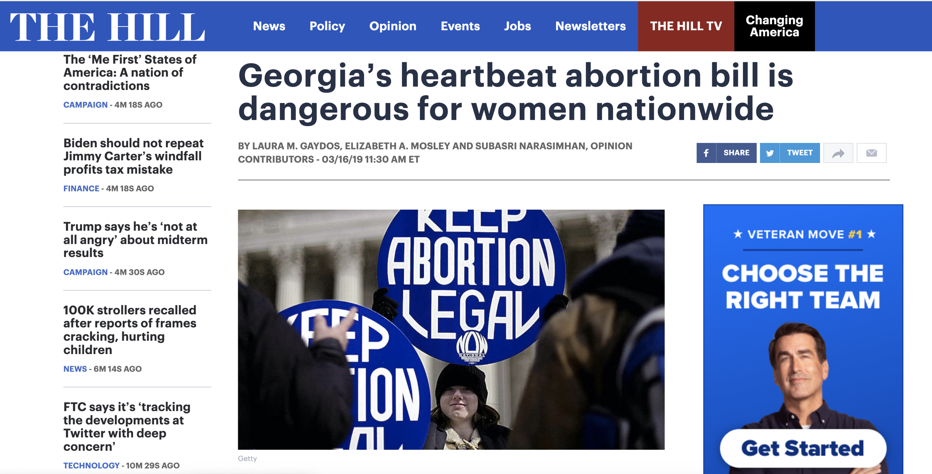Viewport: 932px width, 474px height.
Task: Open Trump 'not at all angry' article
Action: pos(135,240)
